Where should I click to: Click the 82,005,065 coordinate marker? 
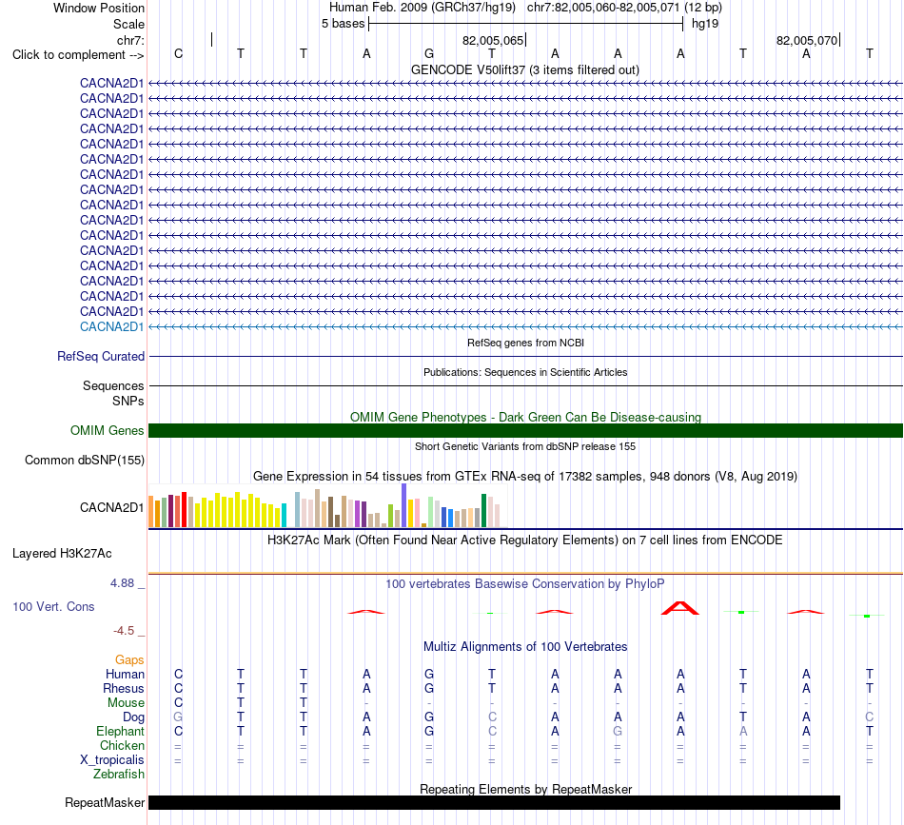click(493, 40)
